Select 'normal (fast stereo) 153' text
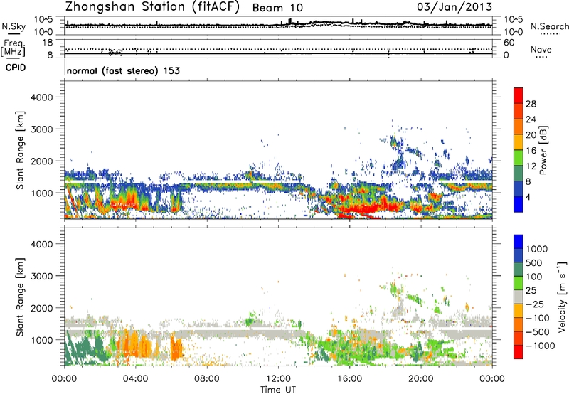This screenshot has width=569, height=394. pyautogui.click(x=123, y=71)
